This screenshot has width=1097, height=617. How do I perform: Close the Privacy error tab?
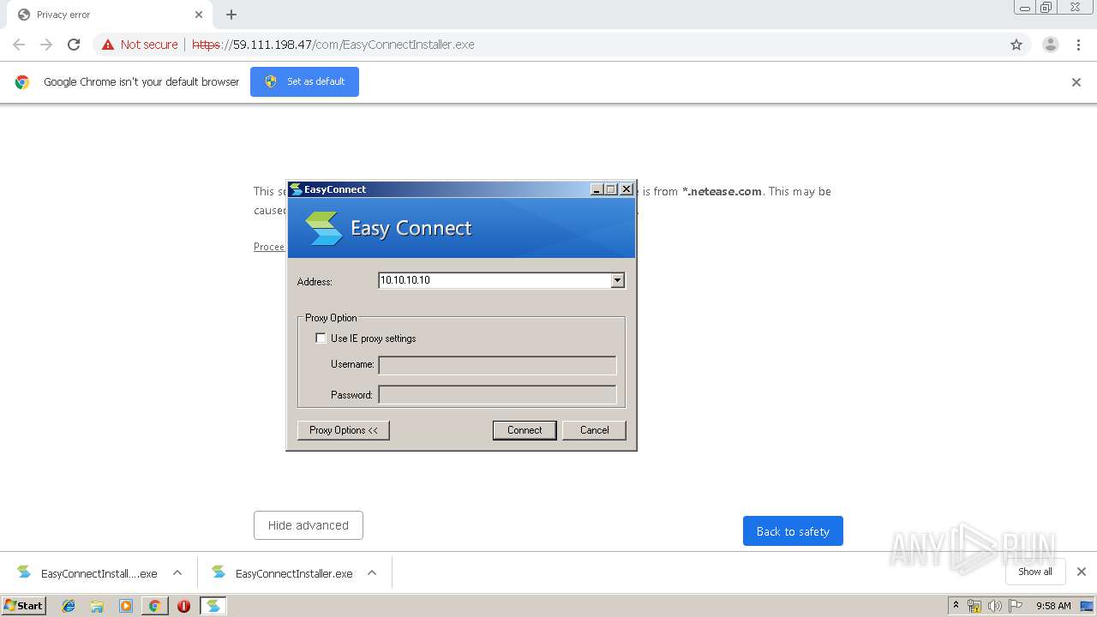pyautogui.click(x=199, y=15)
